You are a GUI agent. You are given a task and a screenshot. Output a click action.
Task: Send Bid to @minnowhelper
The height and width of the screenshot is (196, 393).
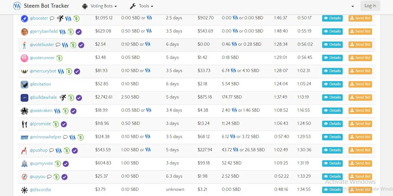click(x=360, y=137)
